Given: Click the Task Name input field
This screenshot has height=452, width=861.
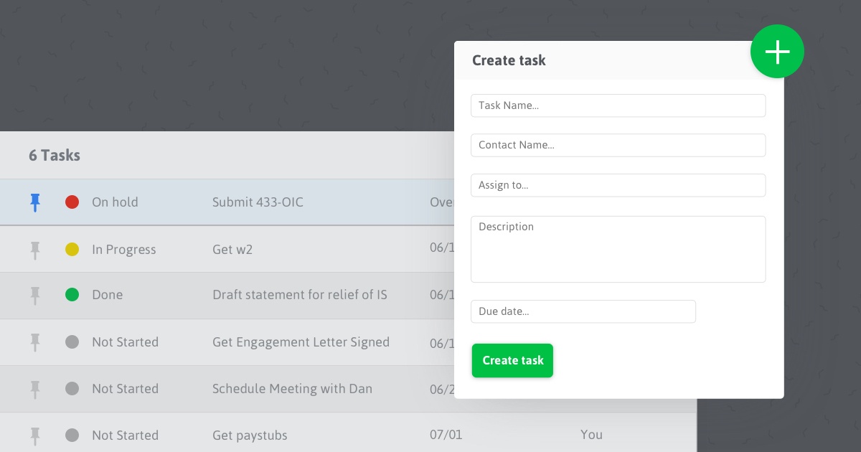Looking at the screenshot, I should click(618, 105).
